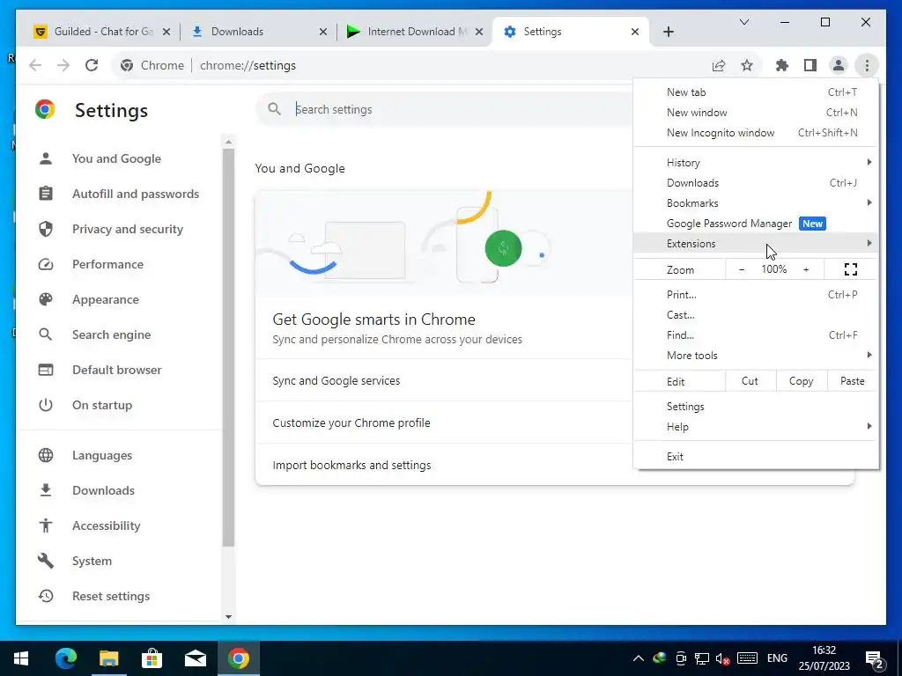Open Performance settings
902x676 pixels.
click(x=119, y=264)
